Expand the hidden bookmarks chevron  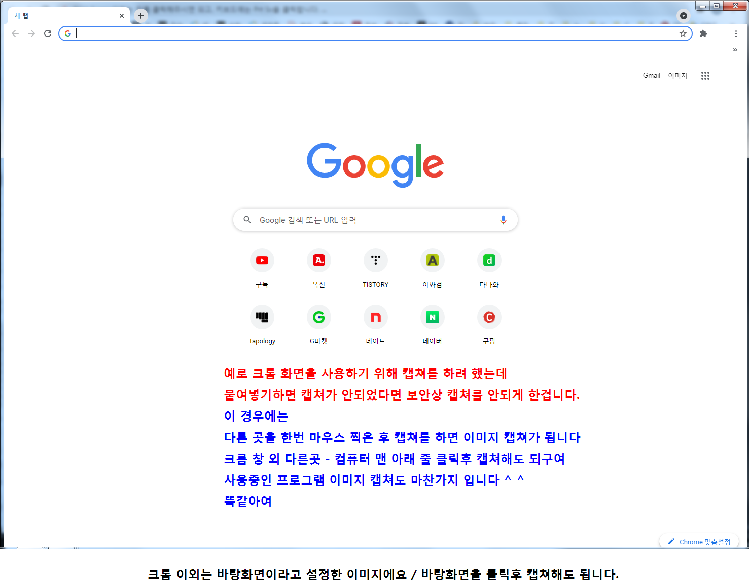[735, 50]
